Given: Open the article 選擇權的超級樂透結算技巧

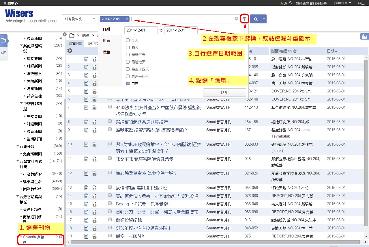Looking at the screenshot, I should point(142,122).
